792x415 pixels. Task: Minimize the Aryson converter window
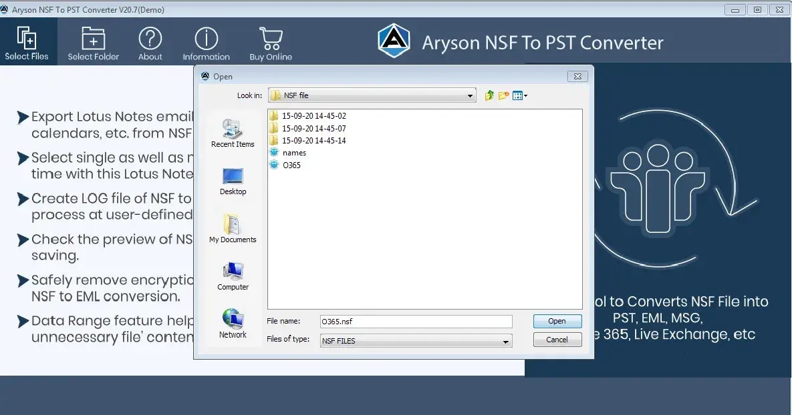coord(735,9)
